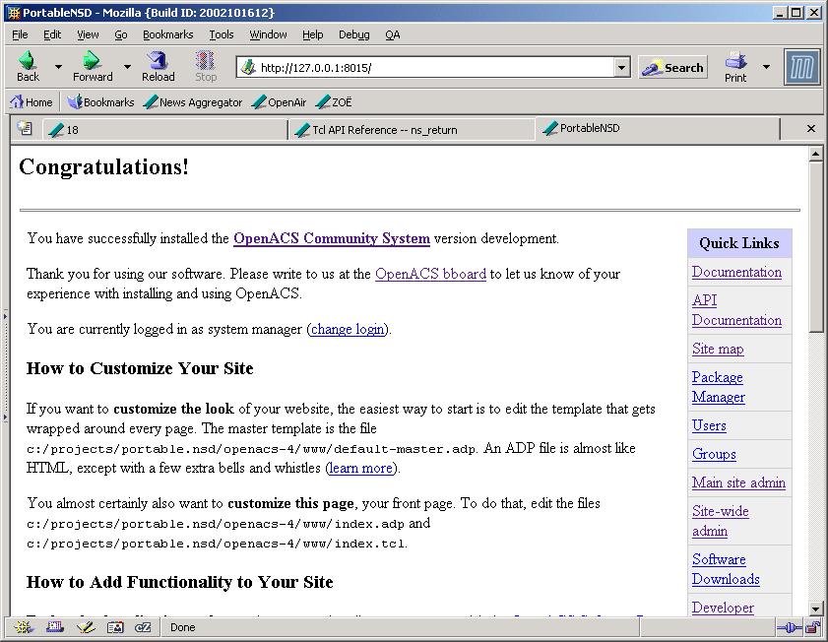The image size is (828, 642).
Task: Open the Bookmarks toolbar folder
Action: point(100,101)
